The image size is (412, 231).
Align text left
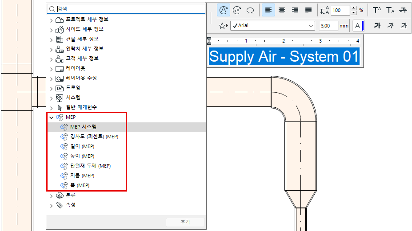[268, 10]
